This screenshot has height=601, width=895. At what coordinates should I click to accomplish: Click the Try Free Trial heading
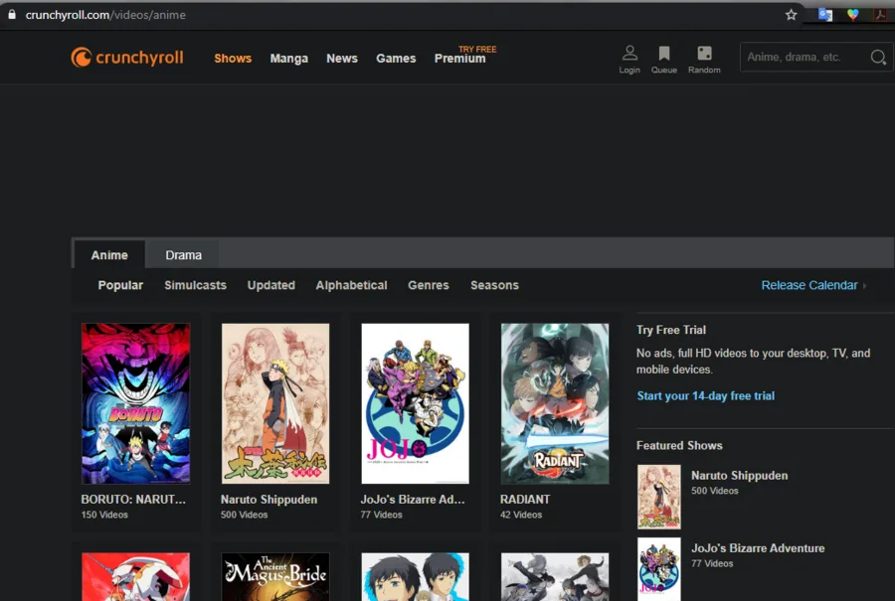[671, 330]
